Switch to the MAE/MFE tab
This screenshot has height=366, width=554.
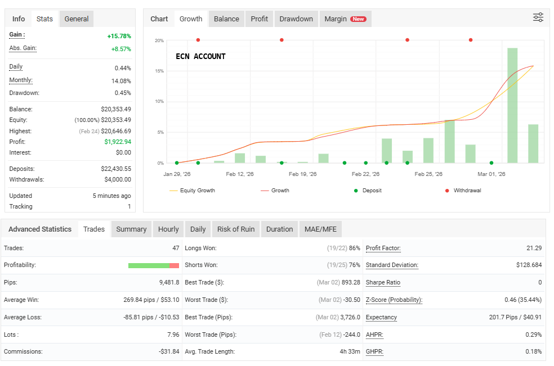[x=320, y=229]
